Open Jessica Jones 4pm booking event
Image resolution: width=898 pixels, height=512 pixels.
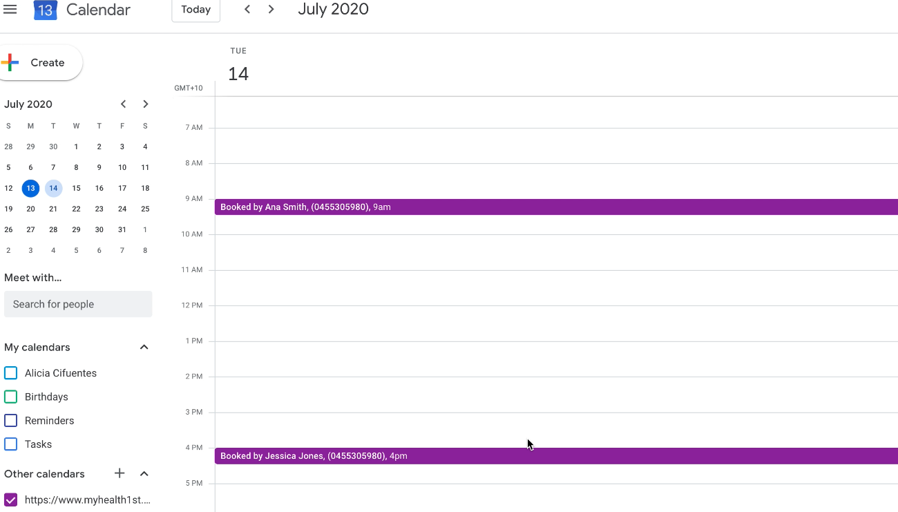[x=484, y=456]
